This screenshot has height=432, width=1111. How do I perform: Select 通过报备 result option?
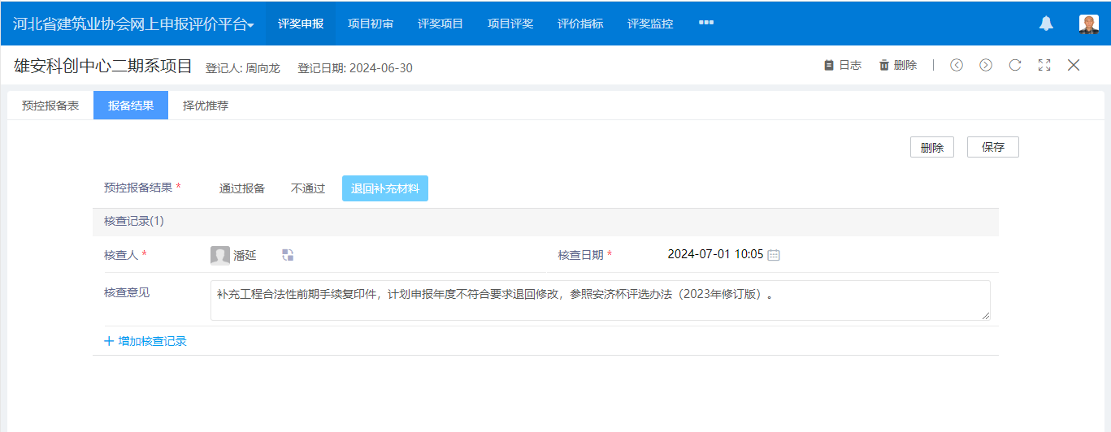[x=242, y=188]
